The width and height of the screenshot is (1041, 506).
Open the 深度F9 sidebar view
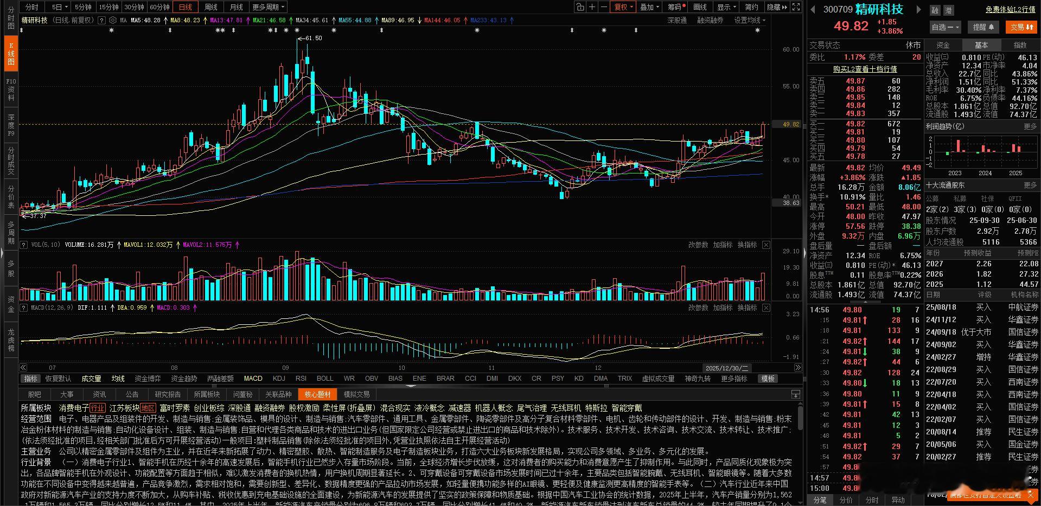pyautogui.click(x=11, y=125)
